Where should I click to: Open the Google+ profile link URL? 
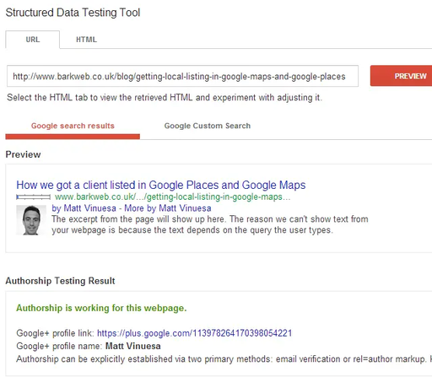(x=194, y=333)
